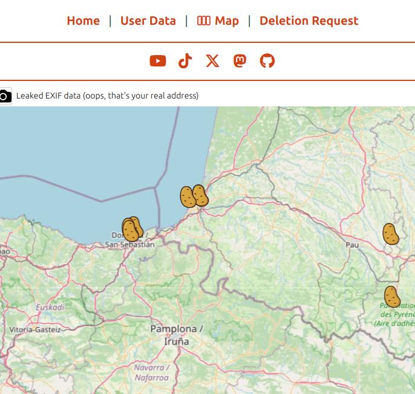The width and height of the screenshot is (415, 394).
Task: Click the Pau city label on the map
Action: click(352, 245)
